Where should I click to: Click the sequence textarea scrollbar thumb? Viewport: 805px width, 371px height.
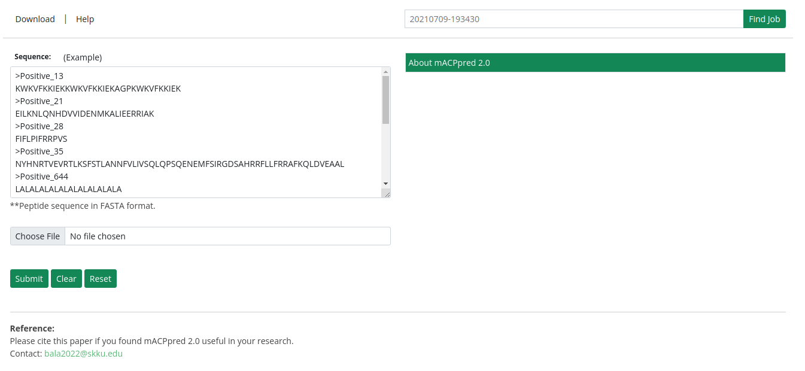click(x=385, y=99)
